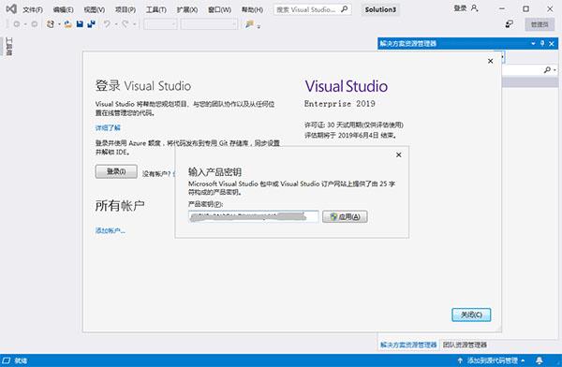Click the Solution Explorer search magnifier icon
The height and width of the screenshot is (367, 562).
point(547,69)
